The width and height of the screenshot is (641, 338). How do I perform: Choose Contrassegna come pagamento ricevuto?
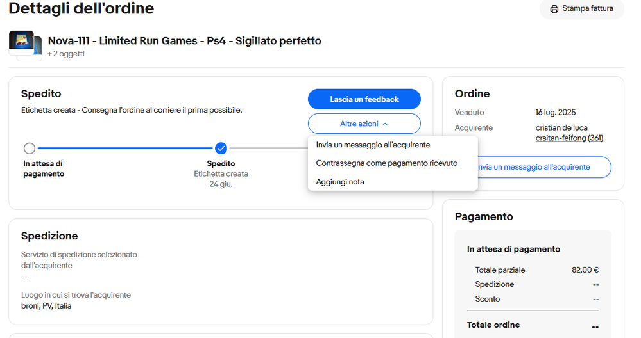click(x=387, y=163)
